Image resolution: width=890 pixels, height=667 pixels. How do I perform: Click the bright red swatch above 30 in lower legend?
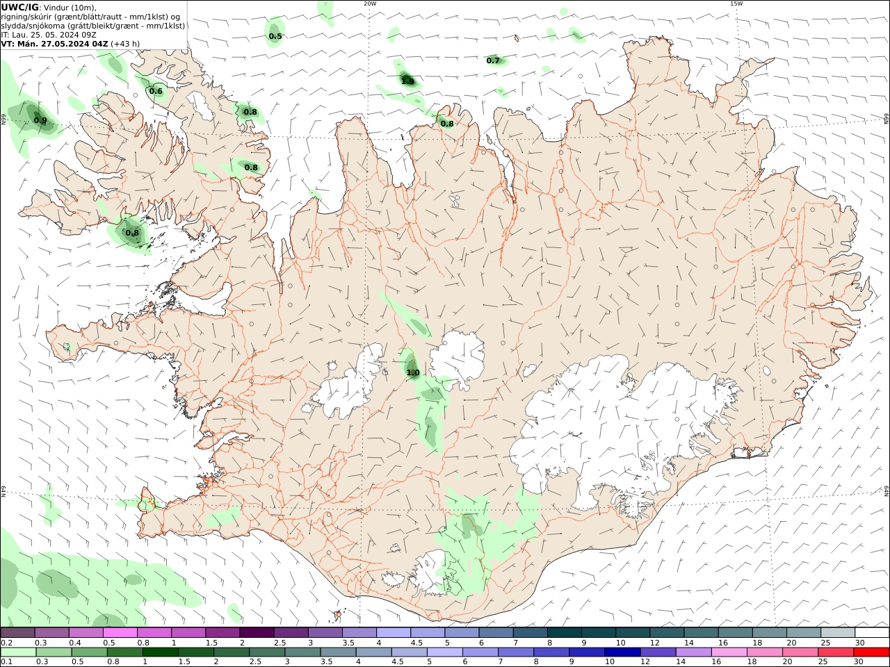(871, 652)
